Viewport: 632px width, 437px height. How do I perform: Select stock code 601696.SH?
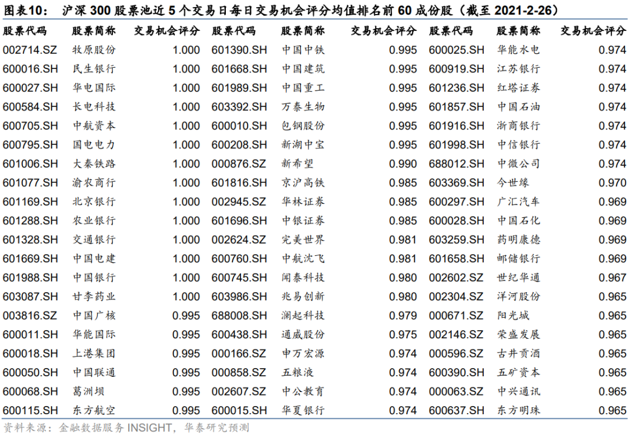tap(239, 220)
